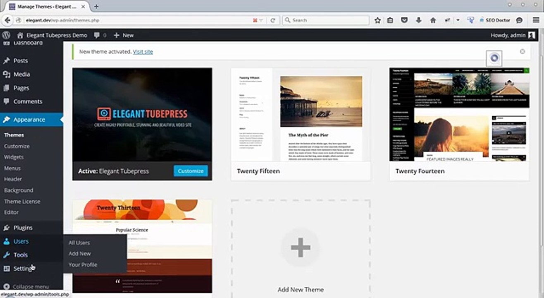The height and width of the screenshot is (298, 544).
Task: Click the Tools wrench icon in the sidebar
Action: pyautogui.click(x=6, y=255)
